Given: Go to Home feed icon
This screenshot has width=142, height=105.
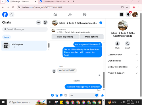Looking at the screenshot, I should pos(55,14).
